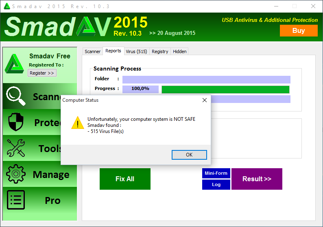
Task: Click the triangle logo in SmadAV banner
Action: tap(87, 26)
